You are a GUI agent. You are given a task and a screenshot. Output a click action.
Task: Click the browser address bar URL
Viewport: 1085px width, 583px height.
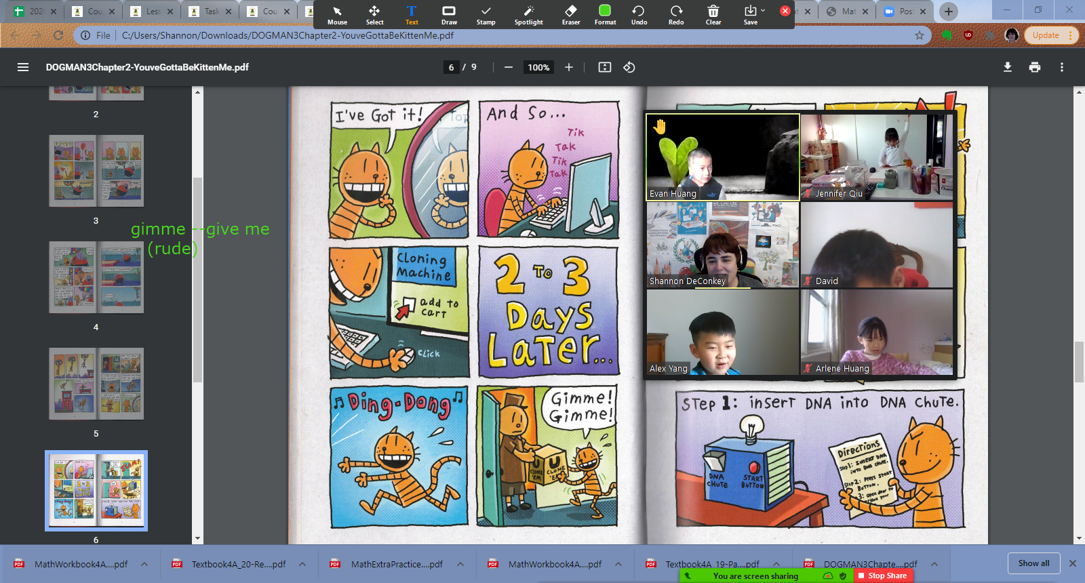pyautogui.click(x=288, y=35)
